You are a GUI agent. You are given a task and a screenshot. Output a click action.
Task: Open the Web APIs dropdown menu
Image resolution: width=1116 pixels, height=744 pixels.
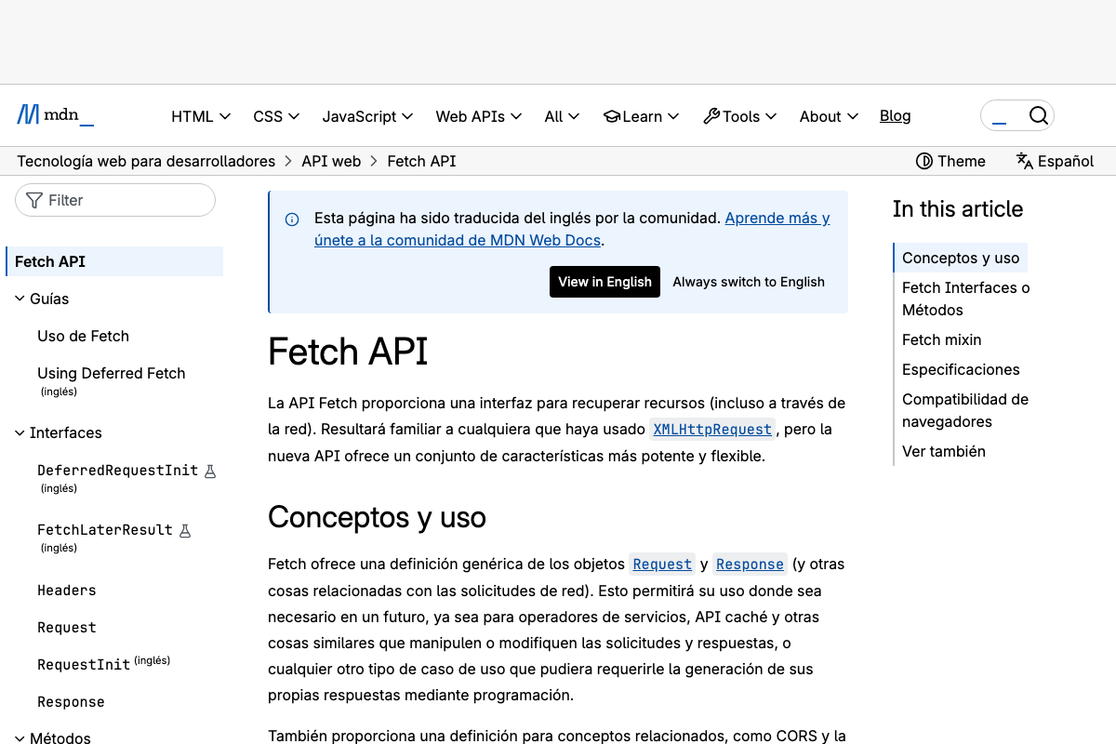479,116
